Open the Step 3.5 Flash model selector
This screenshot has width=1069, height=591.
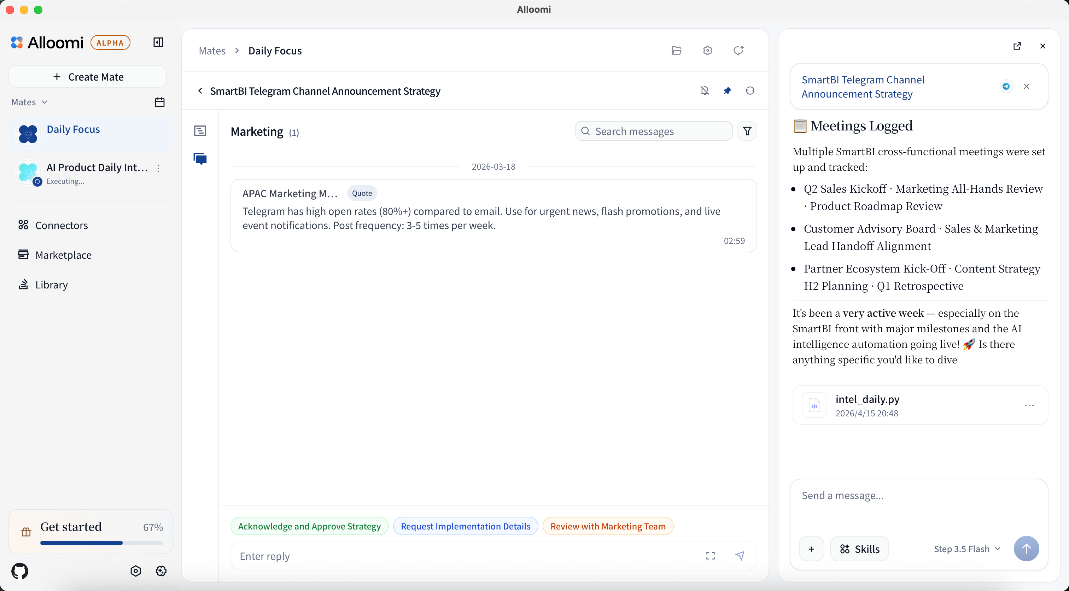pyautogui.click(x=967, y=549)
